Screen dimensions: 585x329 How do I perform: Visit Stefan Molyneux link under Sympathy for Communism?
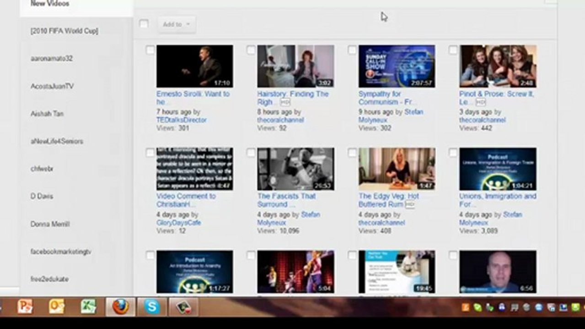coord(391,116)
